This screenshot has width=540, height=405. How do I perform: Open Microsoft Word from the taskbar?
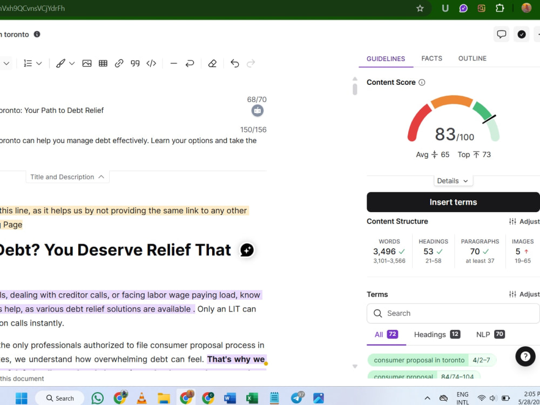pyautogui.click(x=230, y=398)
